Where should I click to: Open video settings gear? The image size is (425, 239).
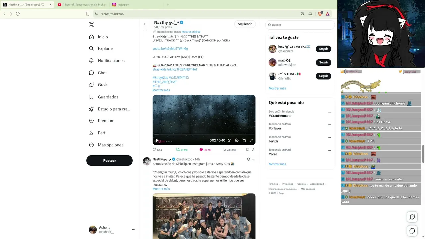pyautogui.click(x=237, y=140)
